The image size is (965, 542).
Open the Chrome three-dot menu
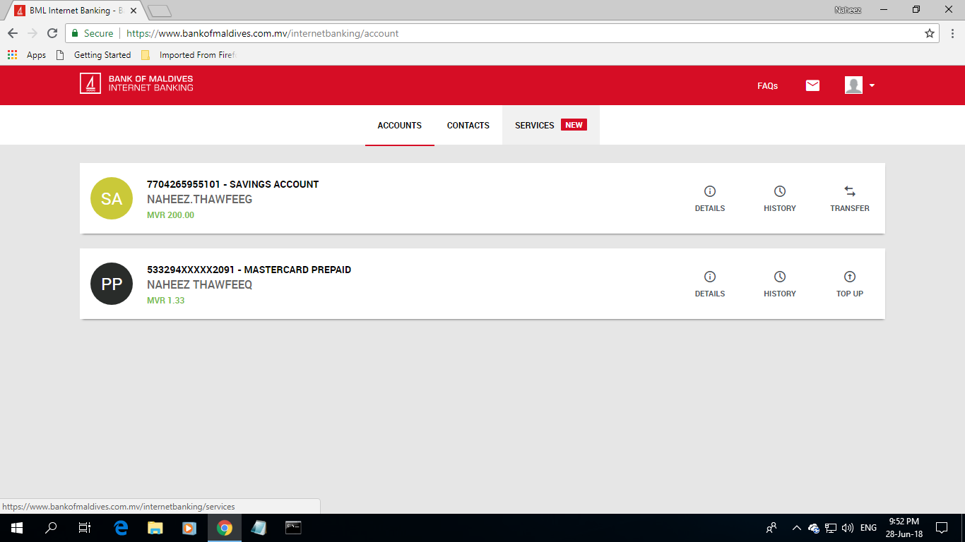952,33
